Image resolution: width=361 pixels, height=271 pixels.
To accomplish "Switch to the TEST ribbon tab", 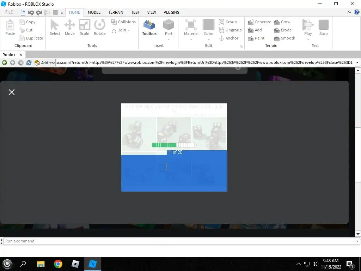I will coord(135,12).
